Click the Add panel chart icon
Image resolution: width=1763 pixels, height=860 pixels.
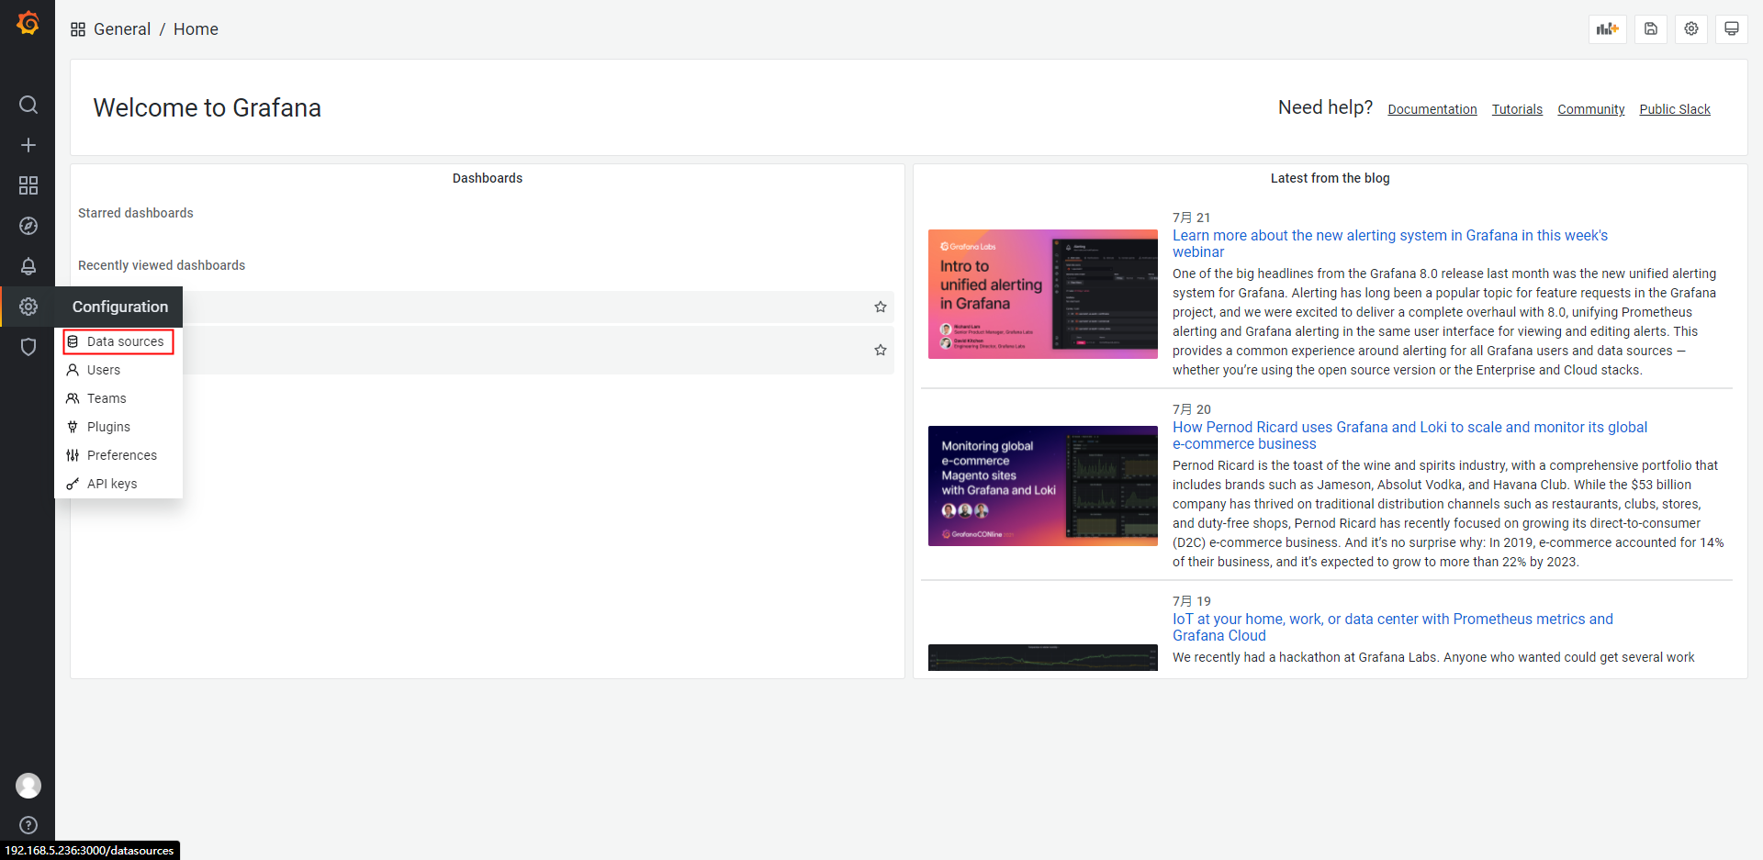tap(1608, 28)
